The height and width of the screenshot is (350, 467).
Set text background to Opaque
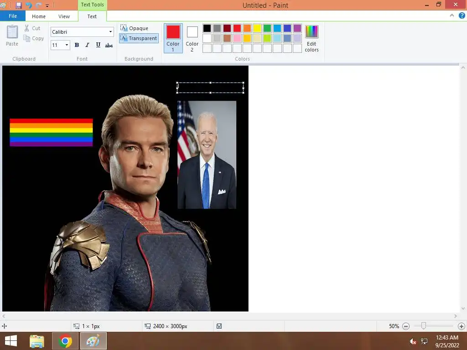tap(135, 28)
